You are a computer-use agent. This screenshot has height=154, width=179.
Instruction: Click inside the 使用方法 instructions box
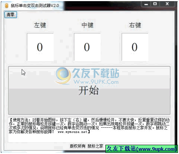pos(89,130)
